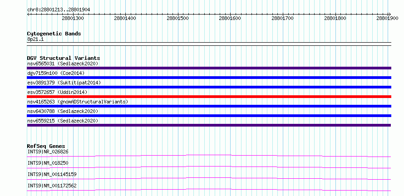
Task: Select the purple bar under nsv6565031
Action: tap(209, 68)
